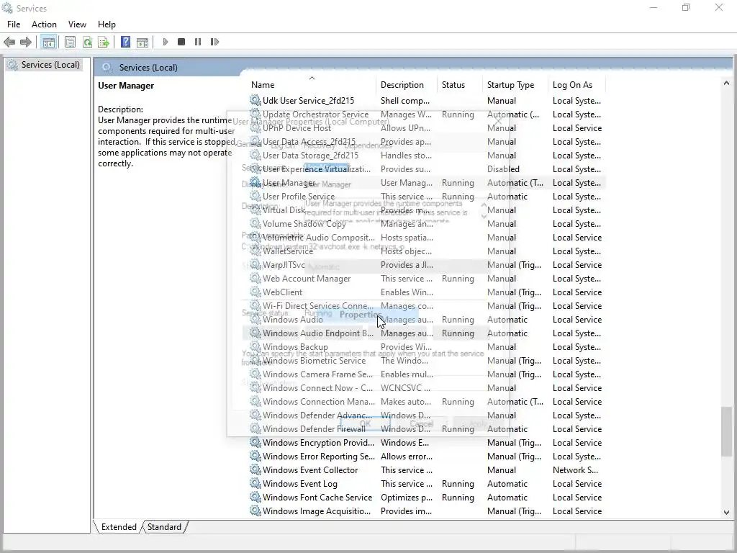Open Help with the question mark icon

click(125, 42)
